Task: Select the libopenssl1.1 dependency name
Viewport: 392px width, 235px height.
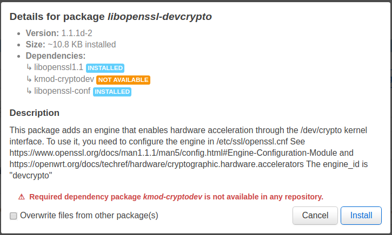Action: 58,67
